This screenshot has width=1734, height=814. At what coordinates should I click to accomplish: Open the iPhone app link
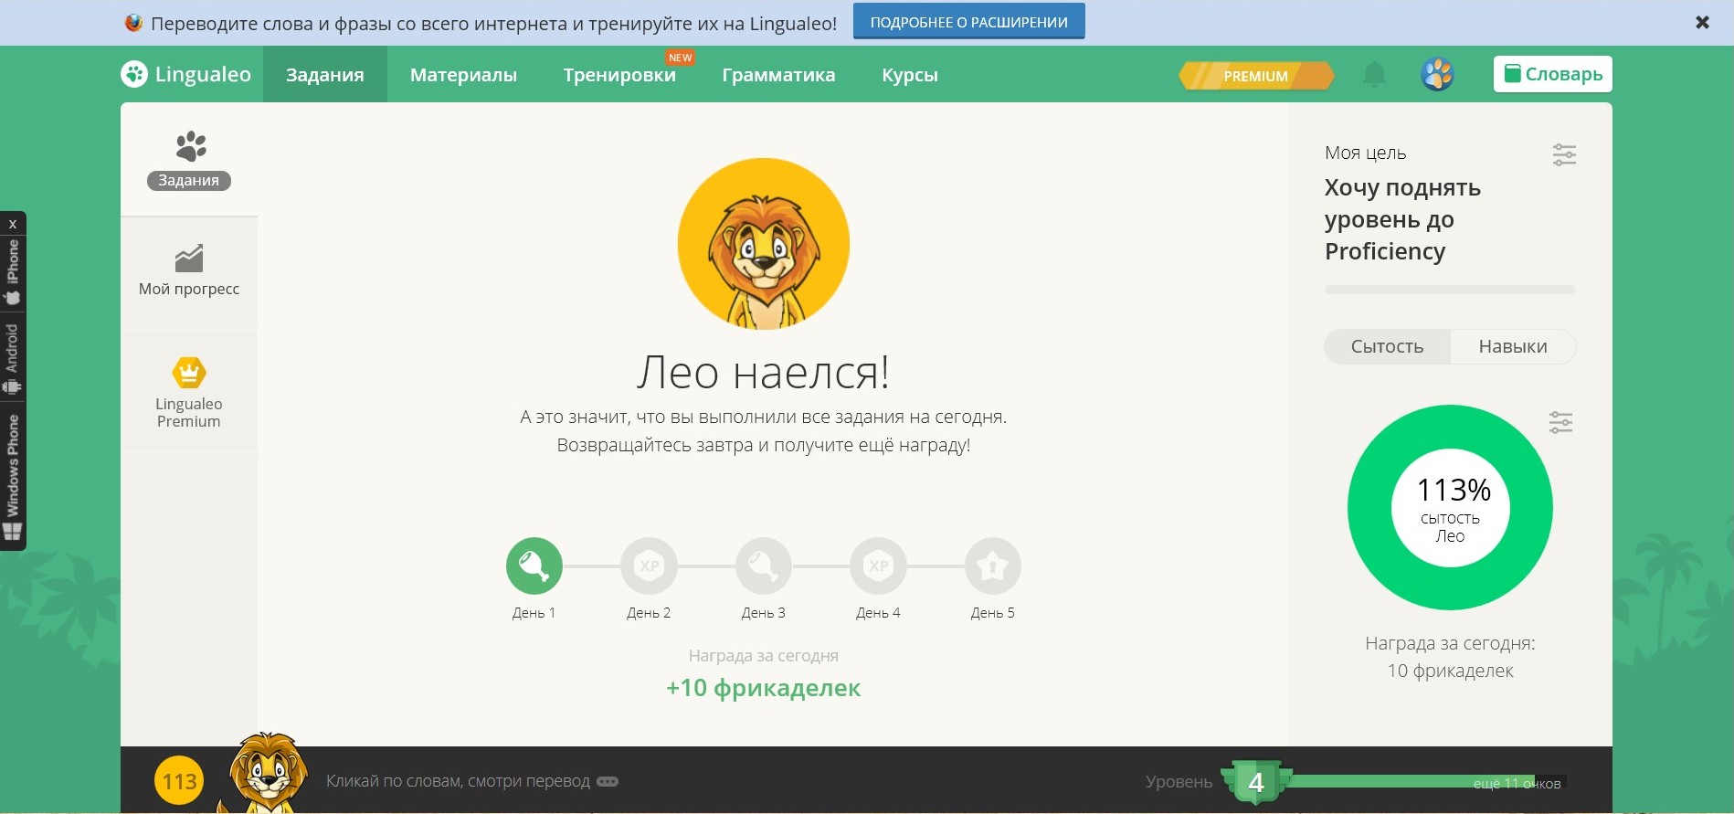pos(13,272)
